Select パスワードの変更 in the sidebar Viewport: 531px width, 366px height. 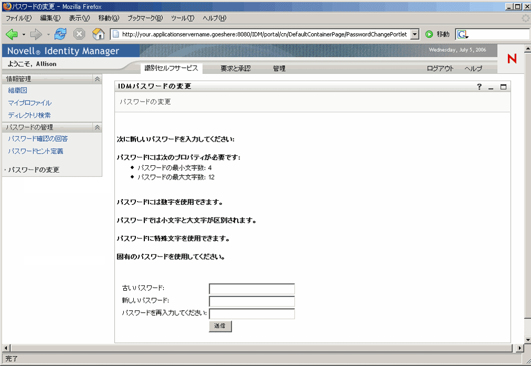[34, 170]
